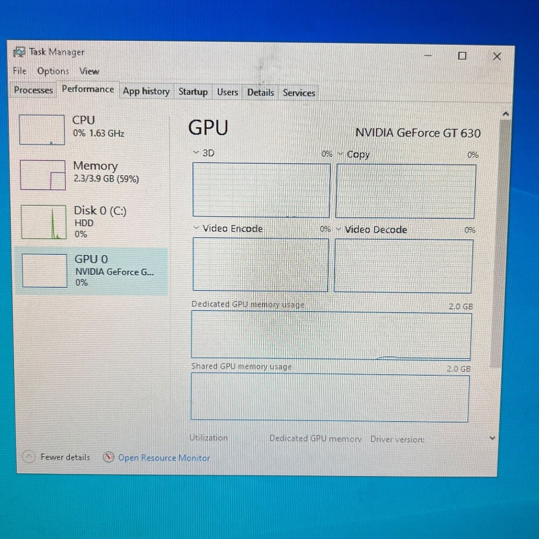Click the Video Encode usage graph
This screenshot has width=539, height=539.
coord(260,264)
